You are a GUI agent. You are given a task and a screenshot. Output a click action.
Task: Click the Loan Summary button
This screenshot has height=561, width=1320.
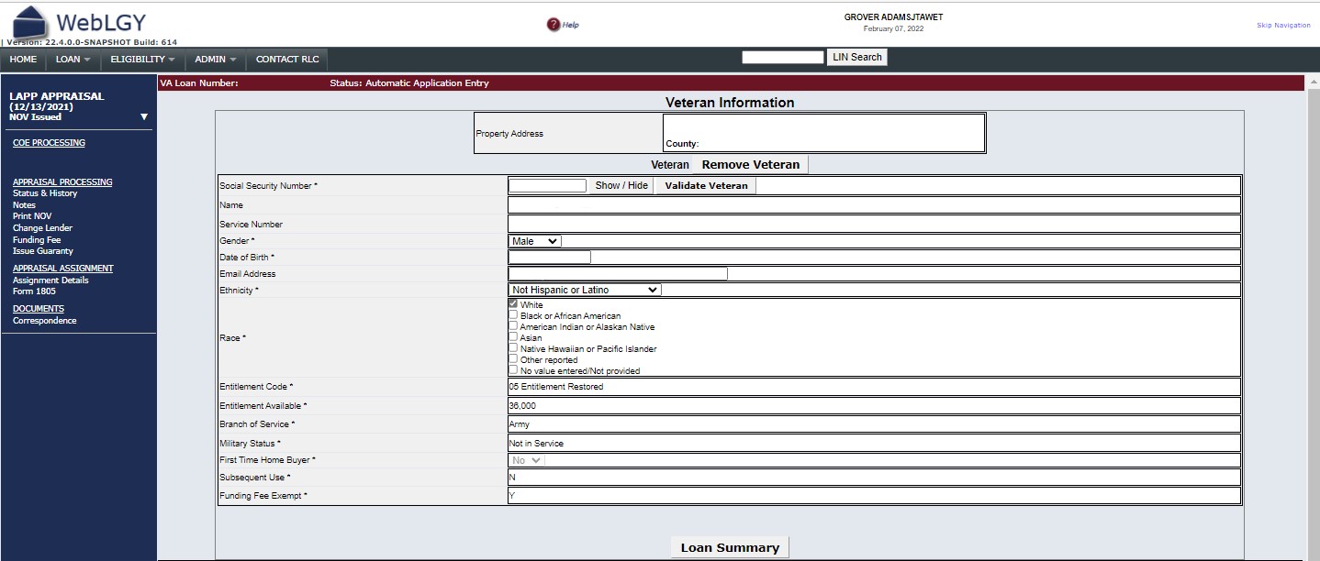point(730,547)
